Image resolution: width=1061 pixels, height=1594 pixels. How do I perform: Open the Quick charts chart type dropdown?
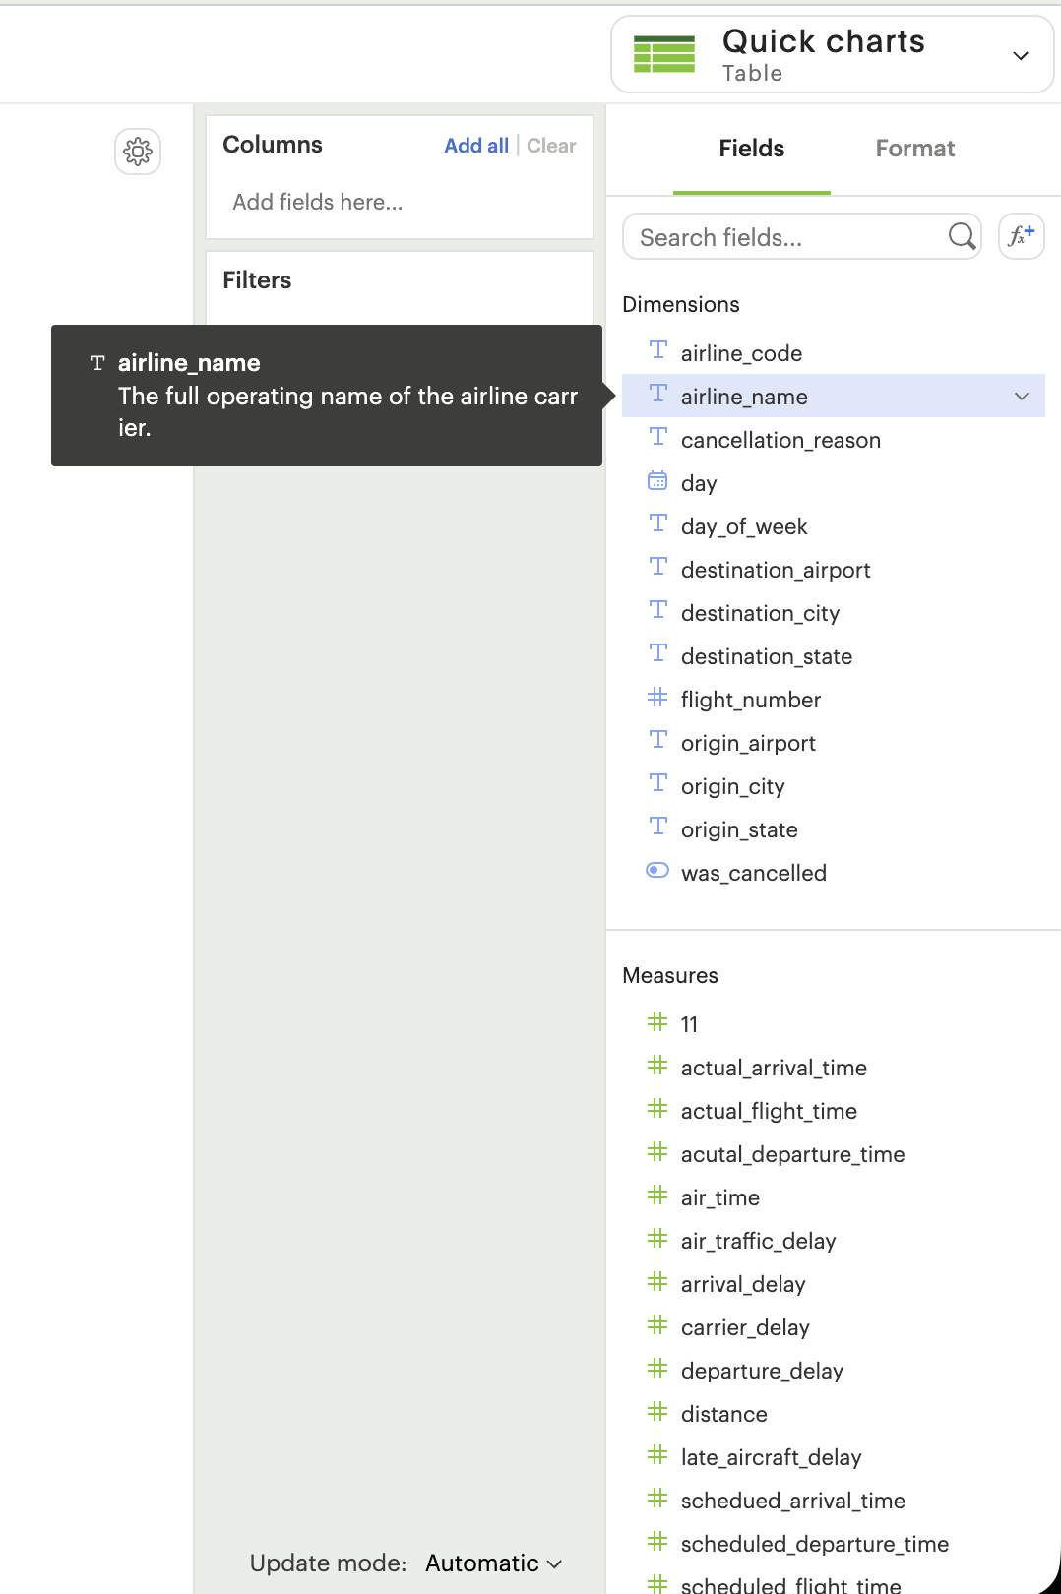[x=1021, y=55]
